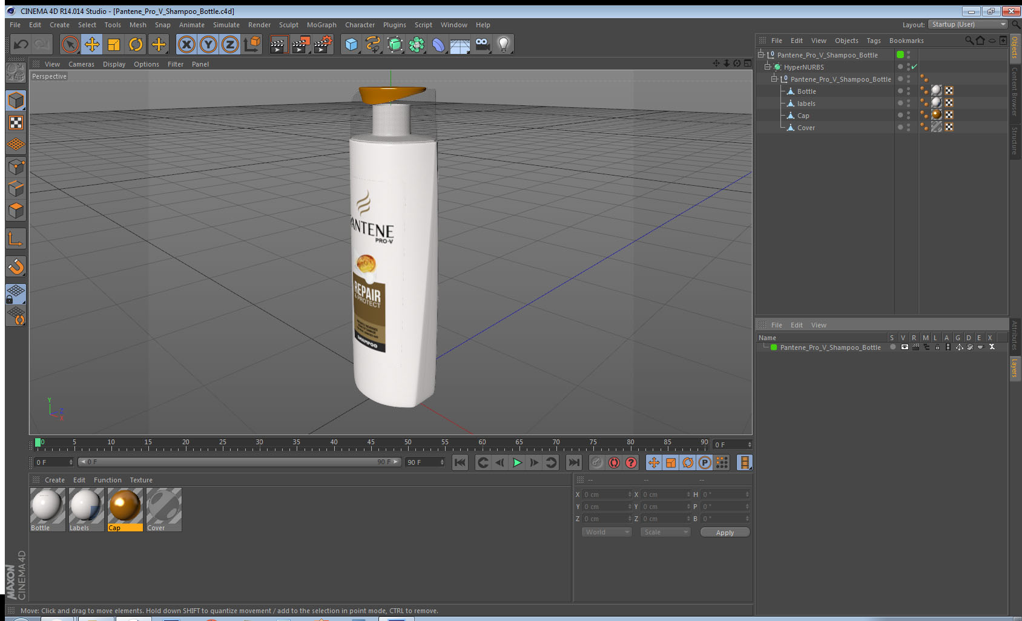
Task: Open Layout Startup dropdown
Action: pyautogui.click(x=969, y=24)
